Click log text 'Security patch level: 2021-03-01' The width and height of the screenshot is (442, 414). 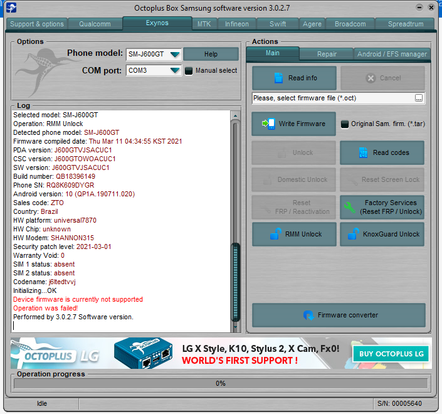click(x=62, y=247)
